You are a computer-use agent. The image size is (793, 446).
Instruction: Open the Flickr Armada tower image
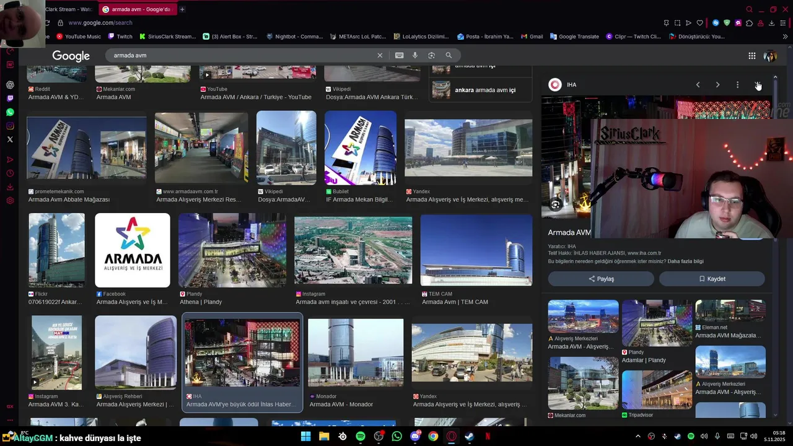click(x=56, y=250)
